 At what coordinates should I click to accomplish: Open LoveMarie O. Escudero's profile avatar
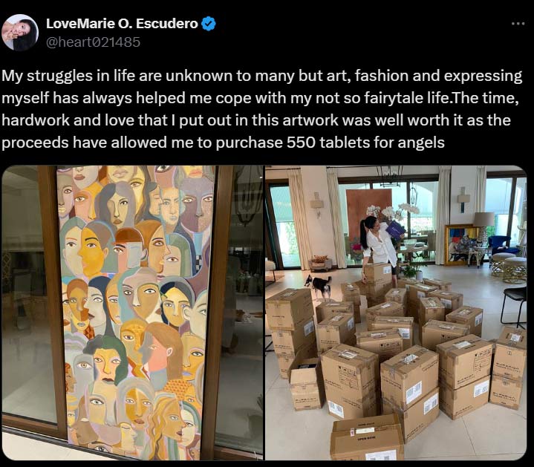[x=20, y=33]
